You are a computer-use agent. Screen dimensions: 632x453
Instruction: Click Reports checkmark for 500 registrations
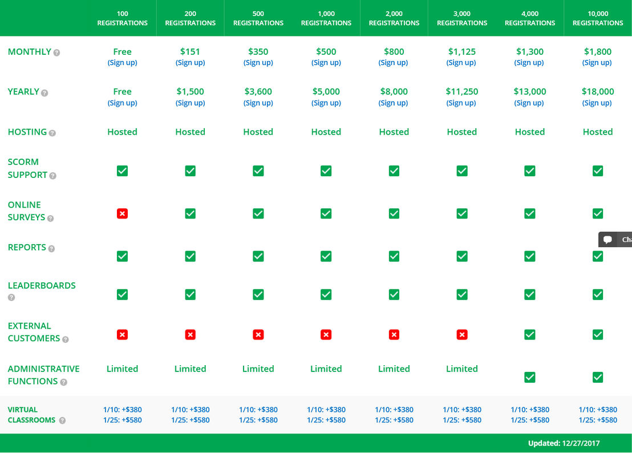coord(258,256)
